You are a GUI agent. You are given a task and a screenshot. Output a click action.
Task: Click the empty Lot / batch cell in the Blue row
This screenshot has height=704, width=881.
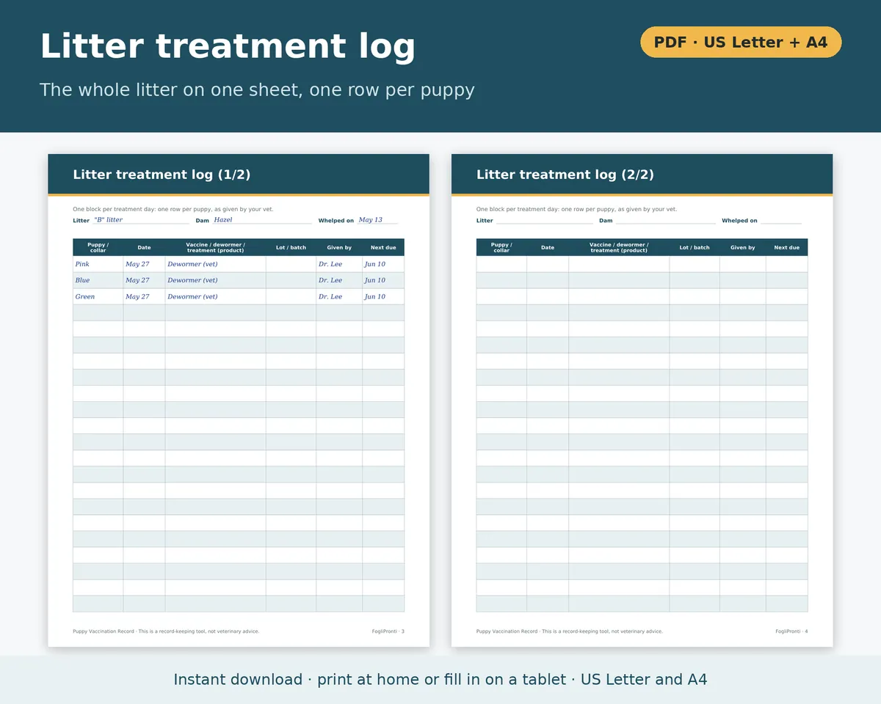coord(291,280)
